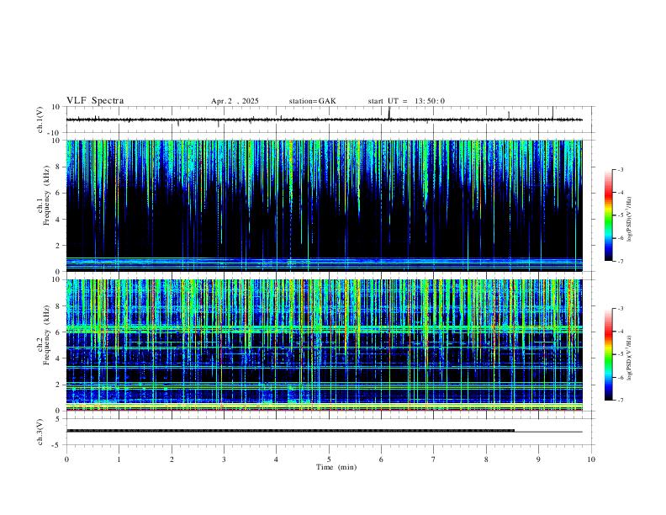666x515 pixels.
Task: Click the "-3" tick on ch.1 colorbar
Action: [x=620, y=169]
